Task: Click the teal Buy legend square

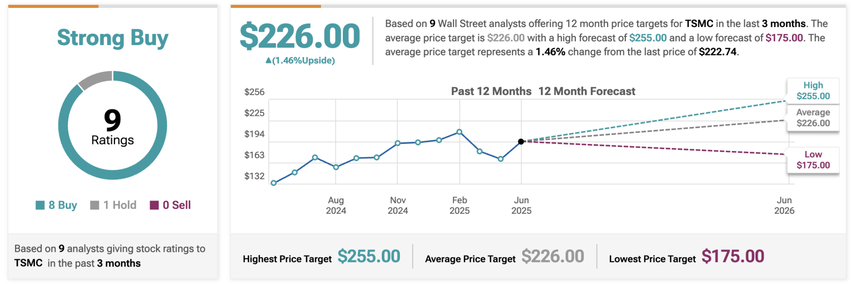Action: [40, 205]
